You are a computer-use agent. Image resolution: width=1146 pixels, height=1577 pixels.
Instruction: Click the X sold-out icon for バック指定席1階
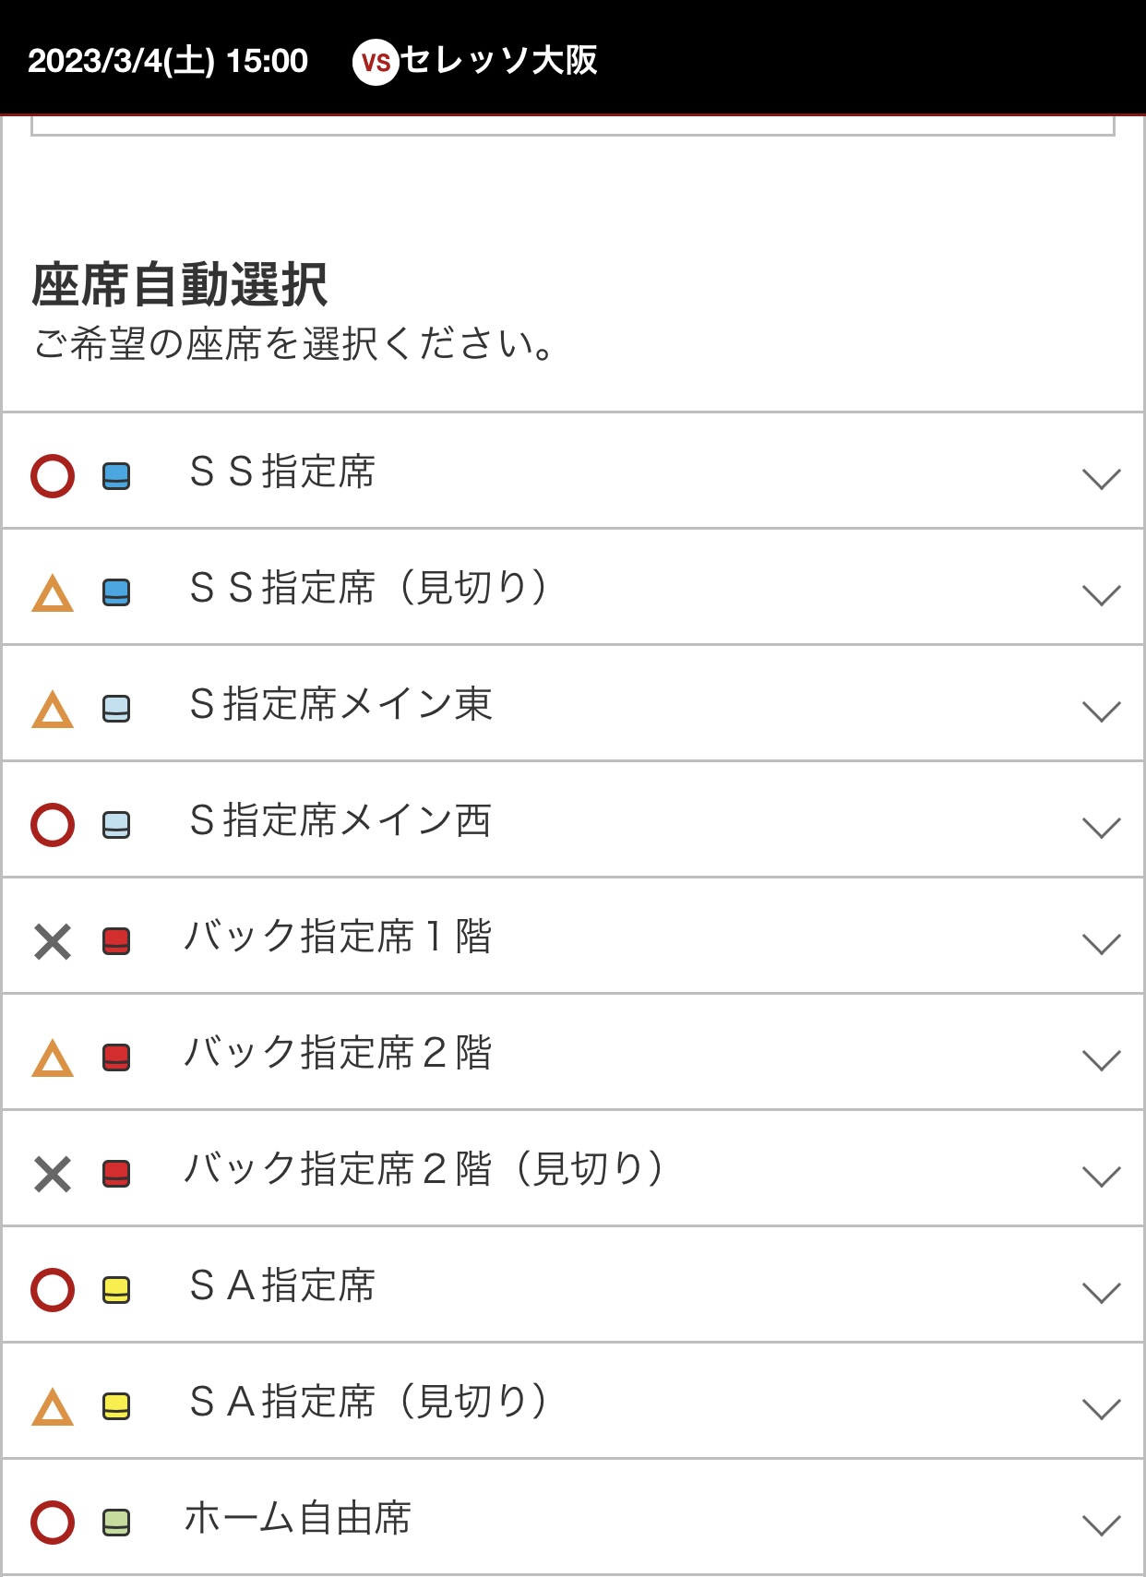click(53, 942)
